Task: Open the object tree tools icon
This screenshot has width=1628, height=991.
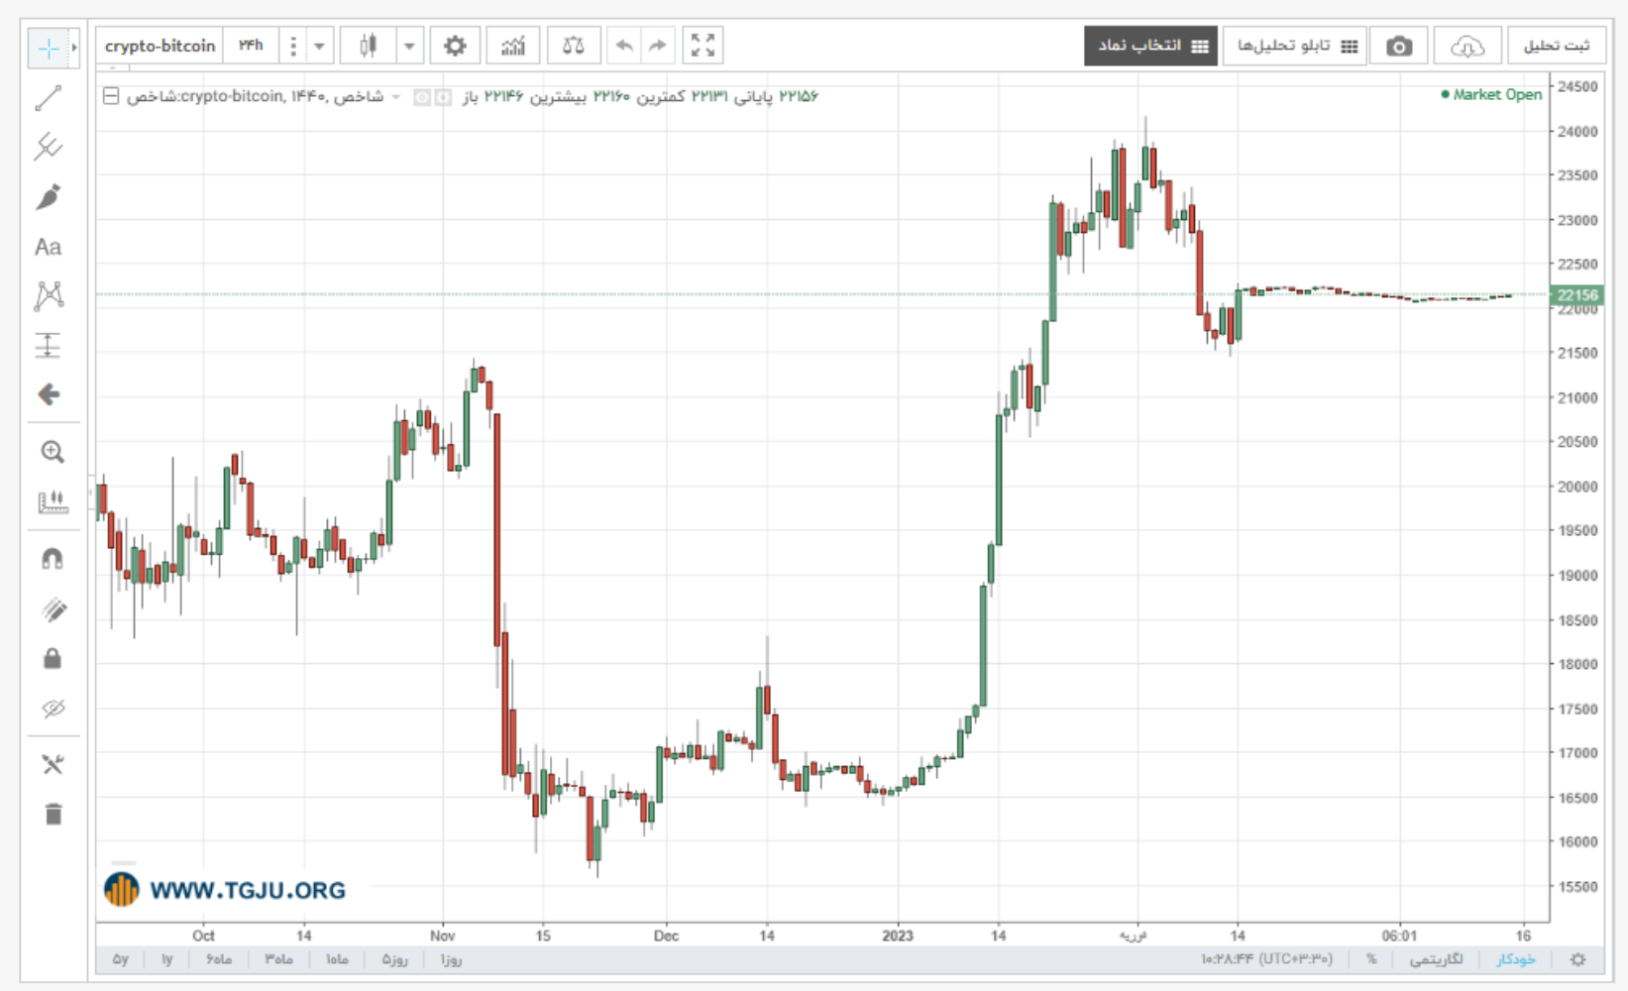Action: pyautogui.click(x=53, y=764)
